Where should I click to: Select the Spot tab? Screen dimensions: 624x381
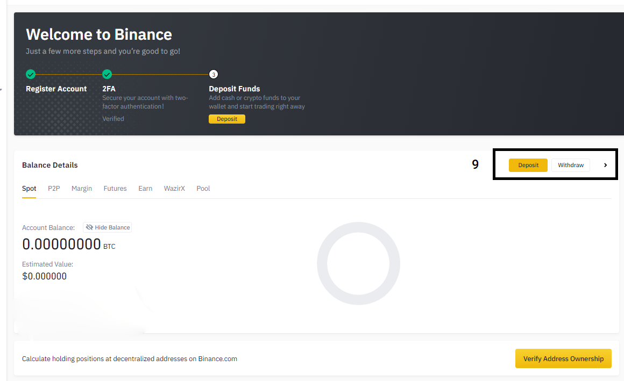(x=29, y=189)
